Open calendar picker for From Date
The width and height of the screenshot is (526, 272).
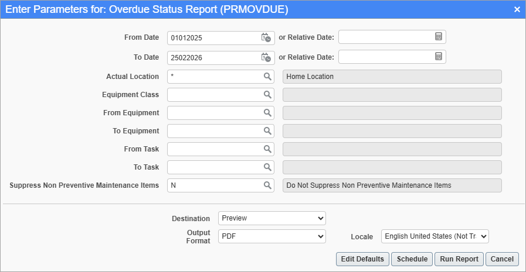point(266,37)
